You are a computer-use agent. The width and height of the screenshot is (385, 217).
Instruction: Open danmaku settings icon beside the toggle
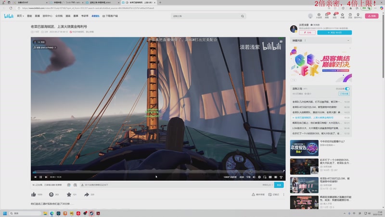(75, 185)
